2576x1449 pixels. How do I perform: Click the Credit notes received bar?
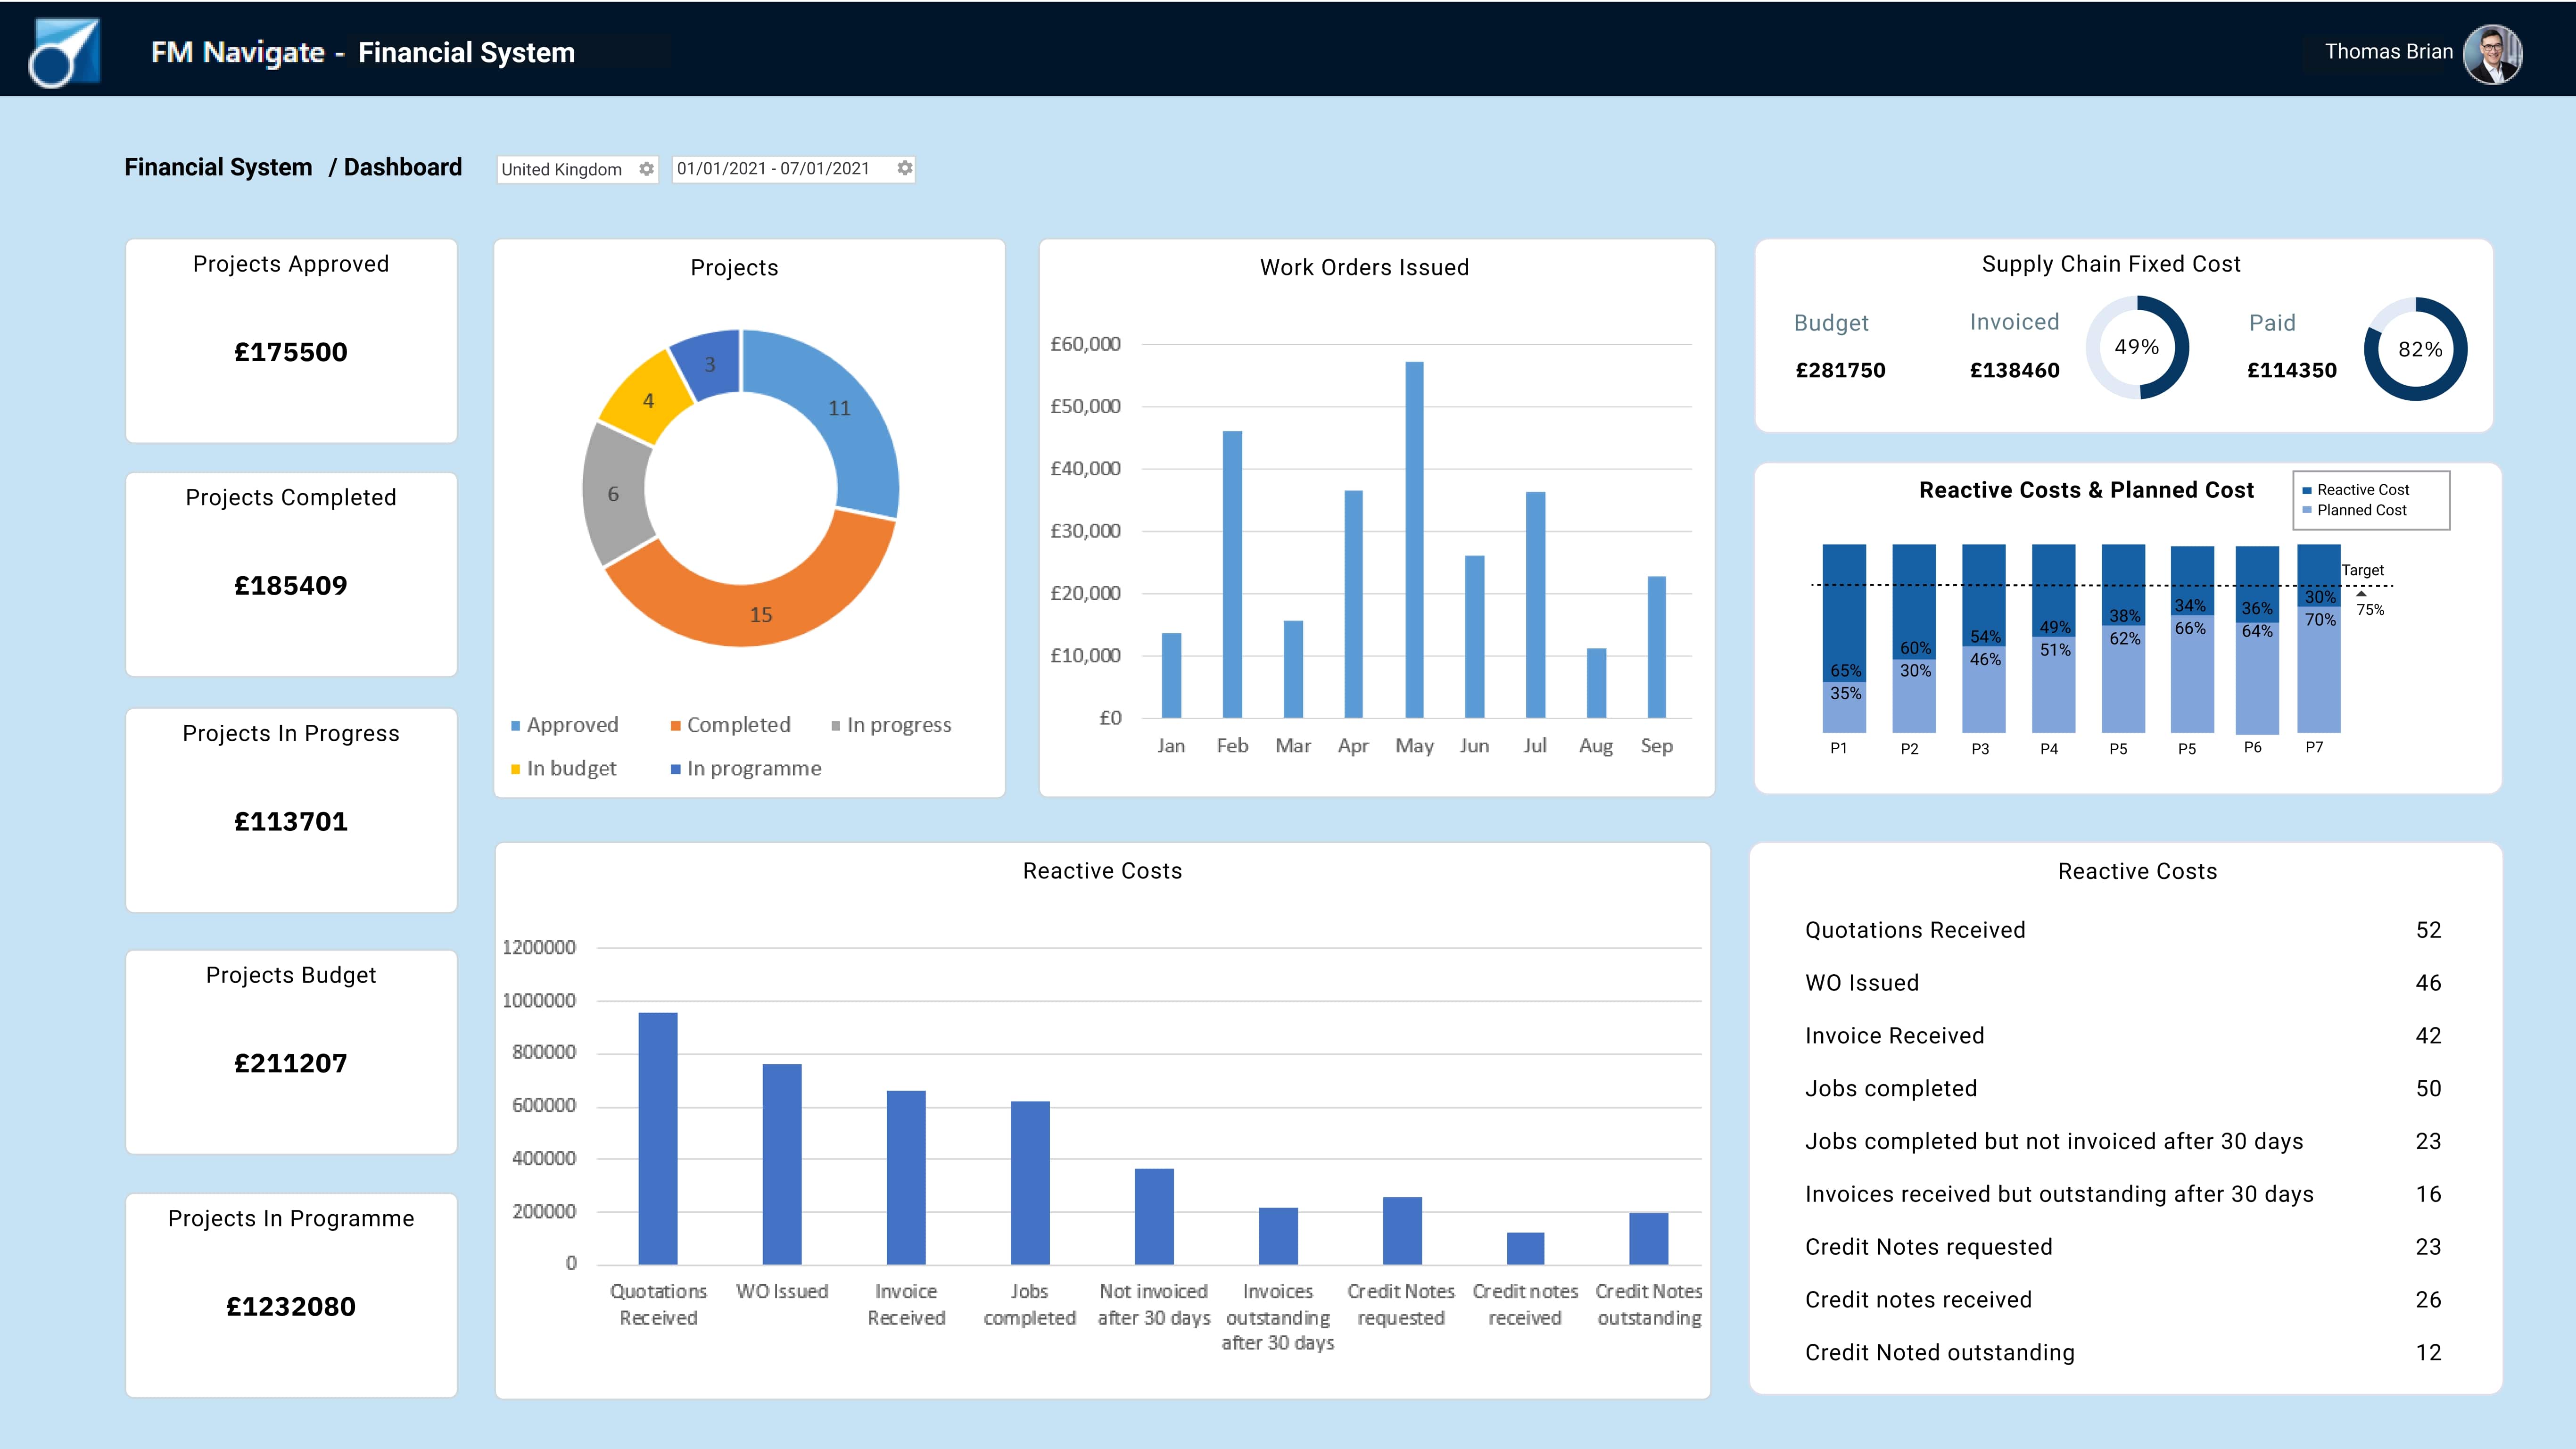[x=1526, y=1248]
